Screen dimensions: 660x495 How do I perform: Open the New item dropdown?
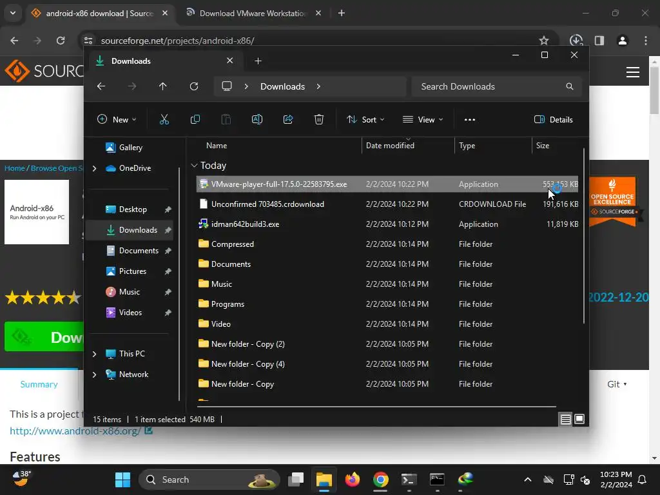click(x=117, y=119)
